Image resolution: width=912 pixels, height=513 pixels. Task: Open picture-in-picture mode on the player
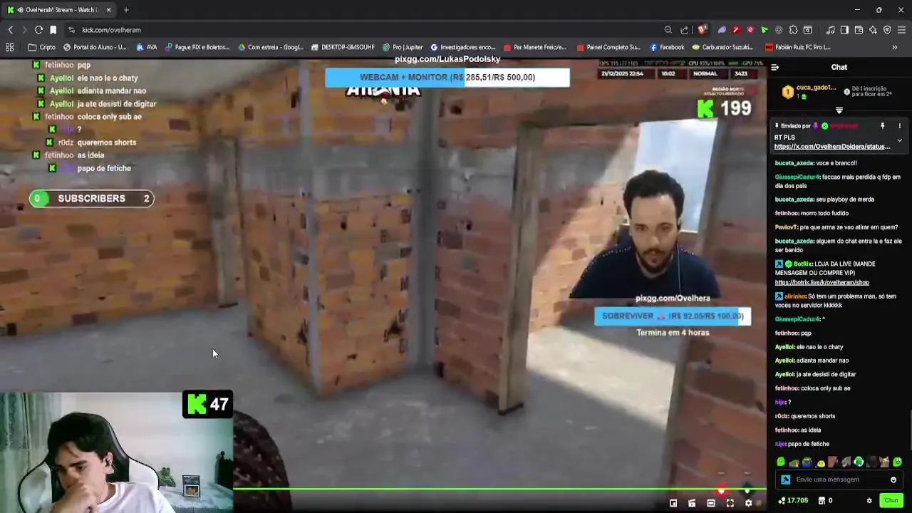click(673, 503)
